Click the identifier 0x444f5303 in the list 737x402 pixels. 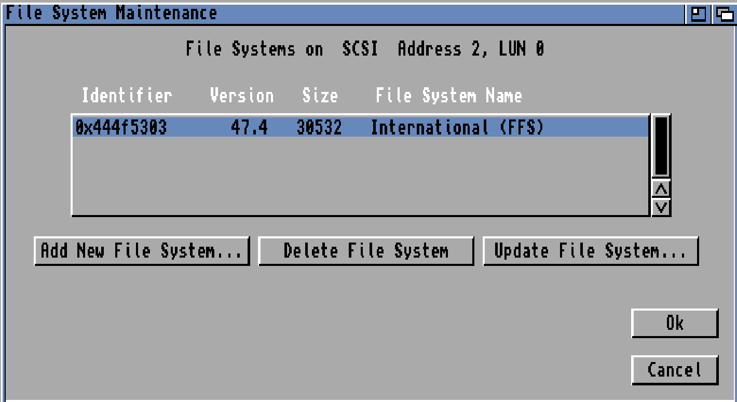(x=121, y=128)
